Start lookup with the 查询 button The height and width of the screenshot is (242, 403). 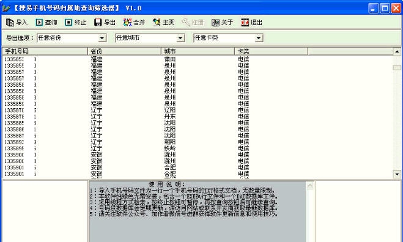coord(46,23)
